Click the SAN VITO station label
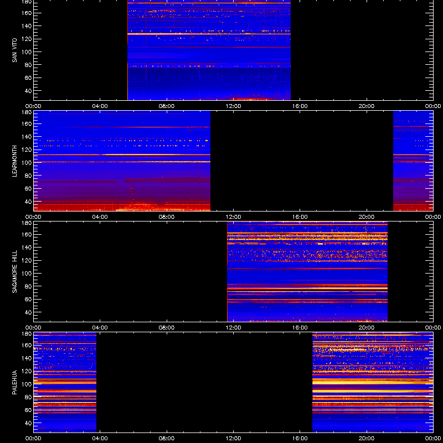This screenshot has height=443, width=443. pyautogui.click(x=14, y=50)
